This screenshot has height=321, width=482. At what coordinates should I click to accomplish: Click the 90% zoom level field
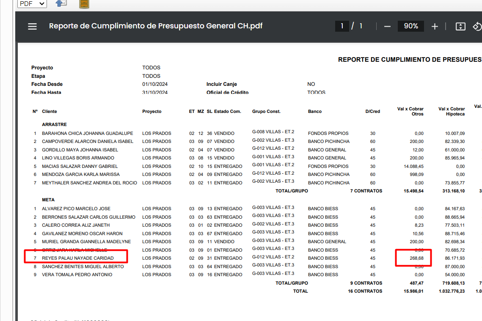410,26
